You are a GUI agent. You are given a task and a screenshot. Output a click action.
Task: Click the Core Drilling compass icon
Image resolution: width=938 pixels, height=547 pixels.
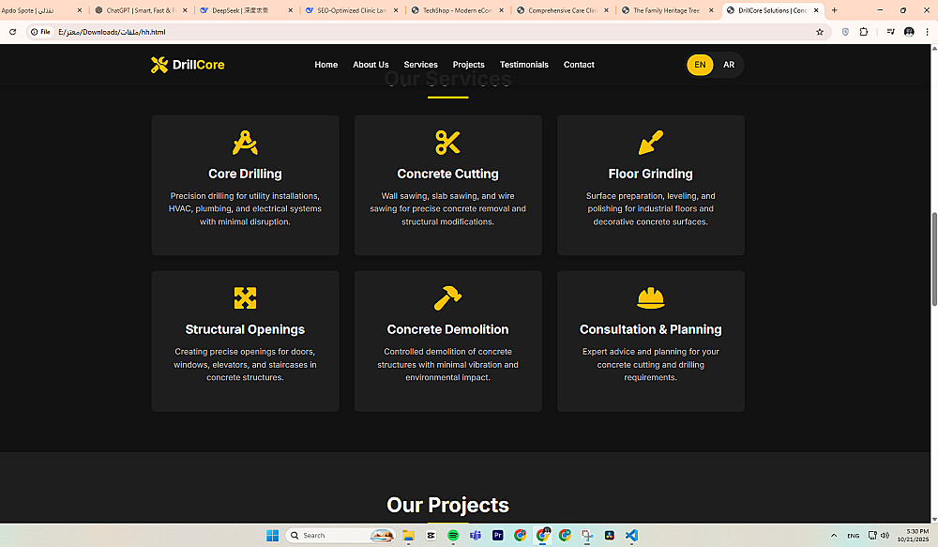[x=245, y=143]
